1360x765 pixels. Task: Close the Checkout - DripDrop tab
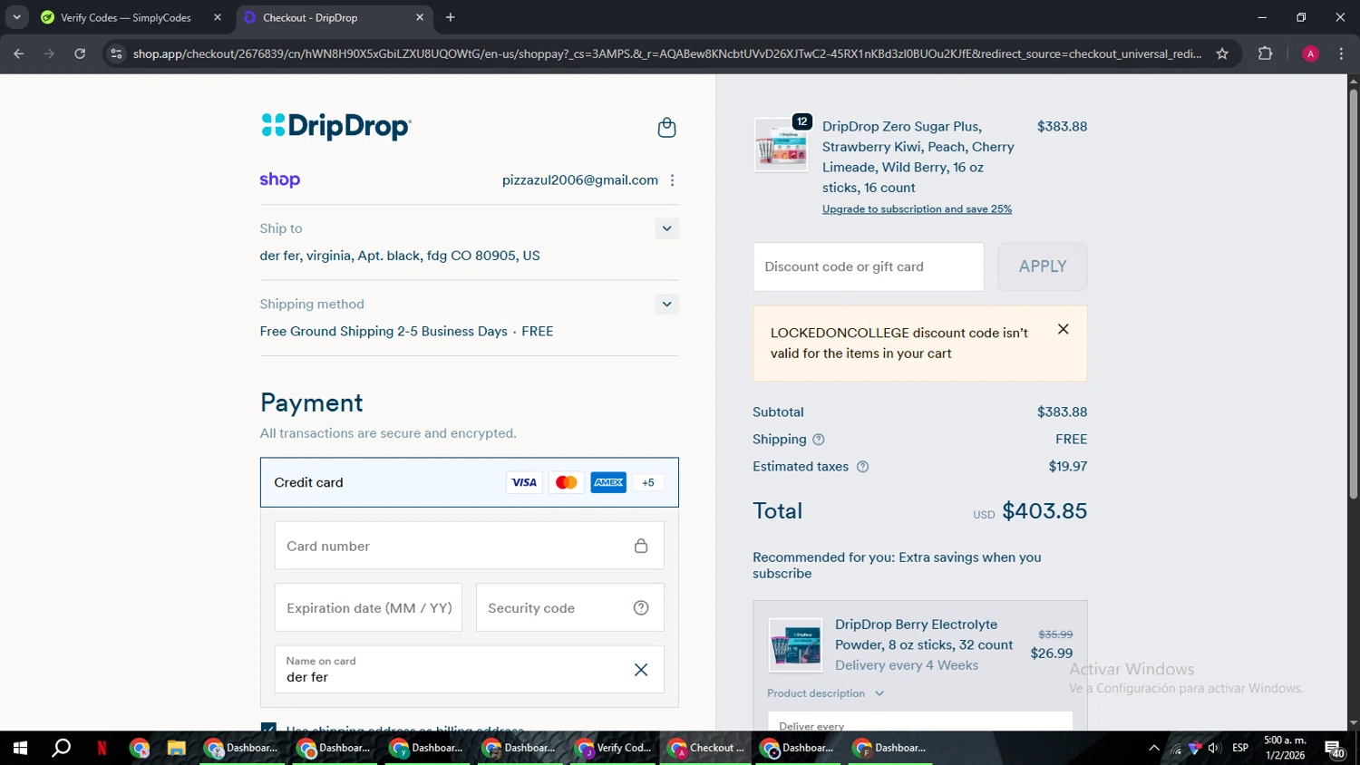[x=420, y=17]
